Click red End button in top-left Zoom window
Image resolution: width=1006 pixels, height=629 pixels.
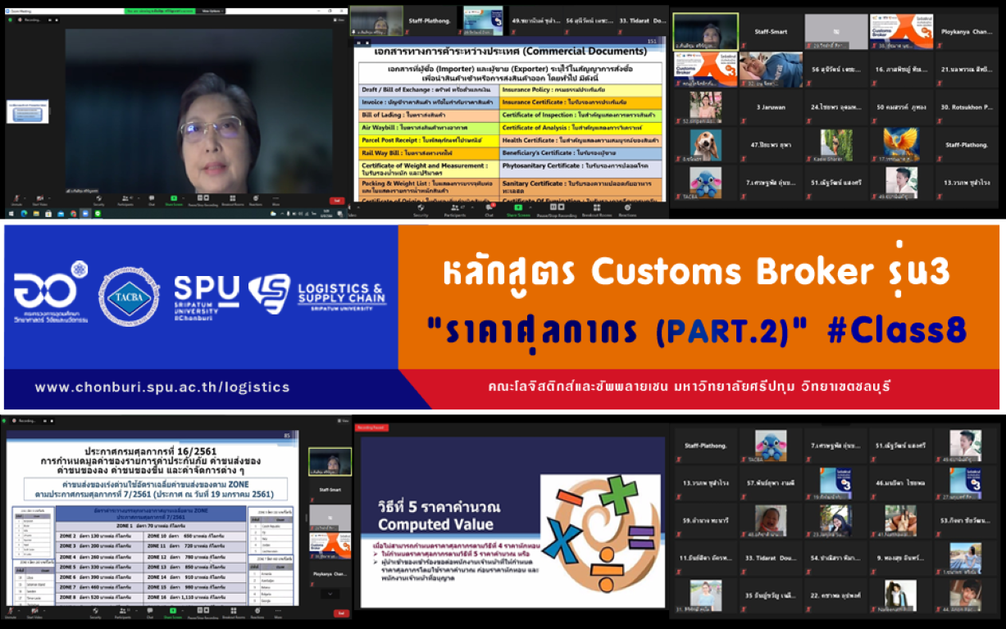[x=336, y=200]
